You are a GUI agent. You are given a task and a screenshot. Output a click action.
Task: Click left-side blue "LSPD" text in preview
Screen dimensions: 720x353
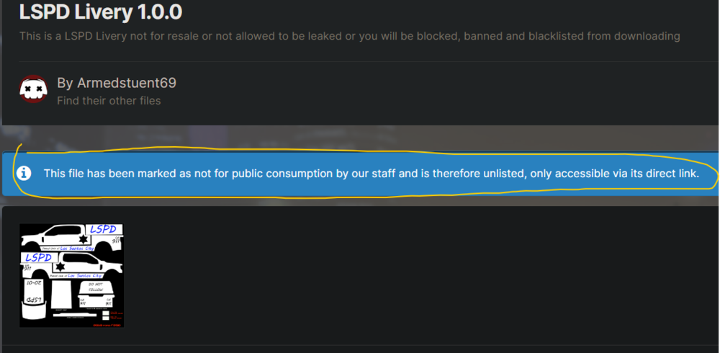pyautogui.click(x=38, y=257)
